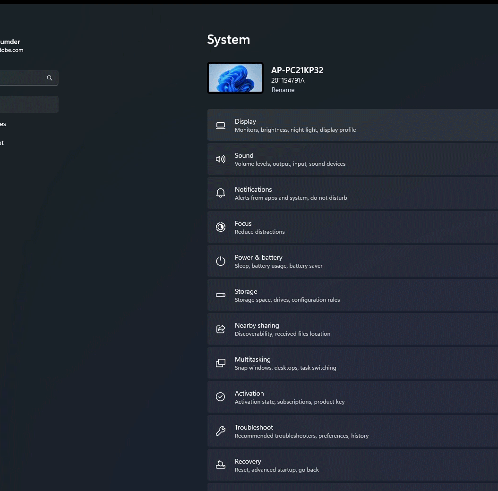Click the Sound speaker icon
498x491 pixels.
pos(221,159)
